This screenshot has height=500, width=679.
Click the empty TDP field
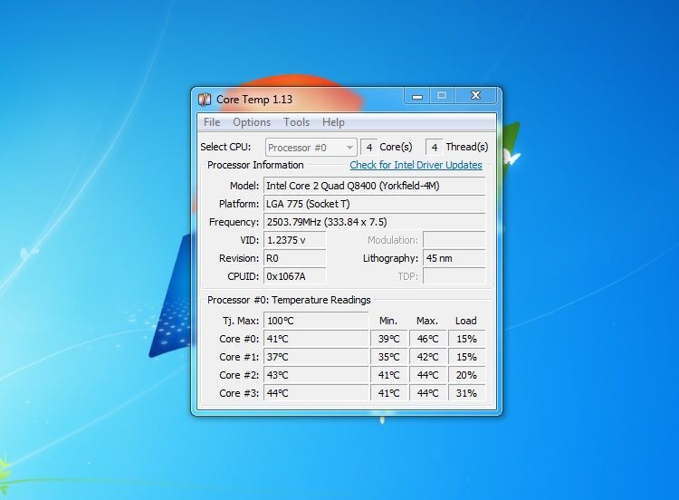454,276
